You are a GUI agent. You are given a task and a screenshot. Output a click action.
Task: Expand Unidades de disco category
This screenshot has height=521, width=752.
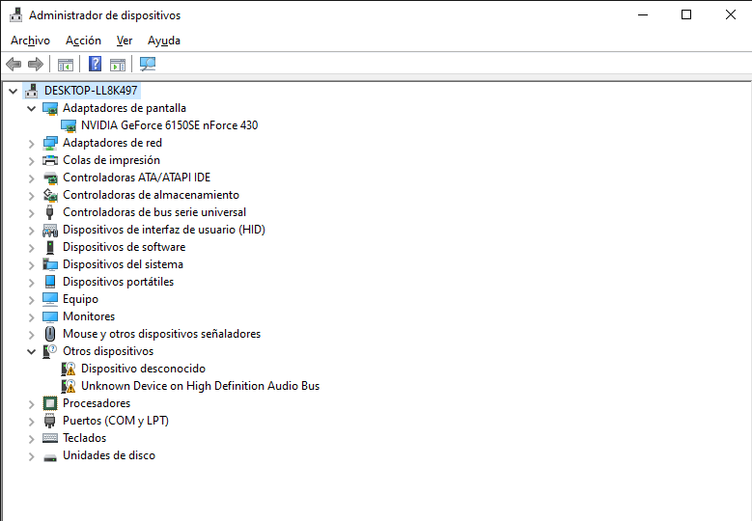(x=31, y=455)
